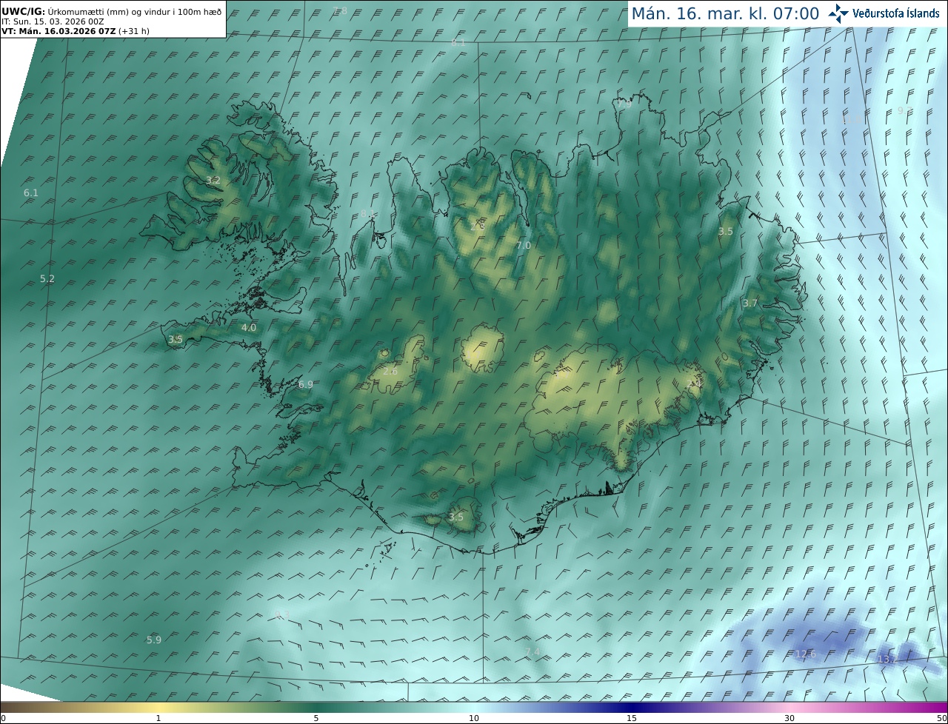This screenshot has width=948, height=724.
Task: Click the color scale at the 30 mm tick
Action: [x=790, y=707]
